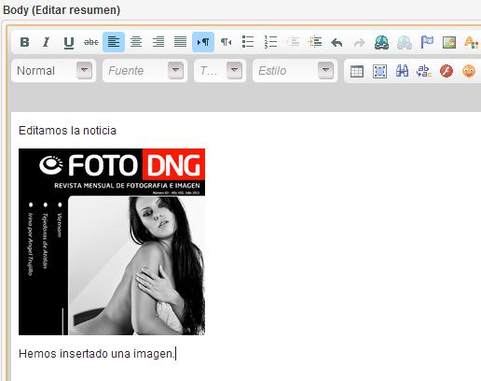Align text to the right

[x=158, y=42]
